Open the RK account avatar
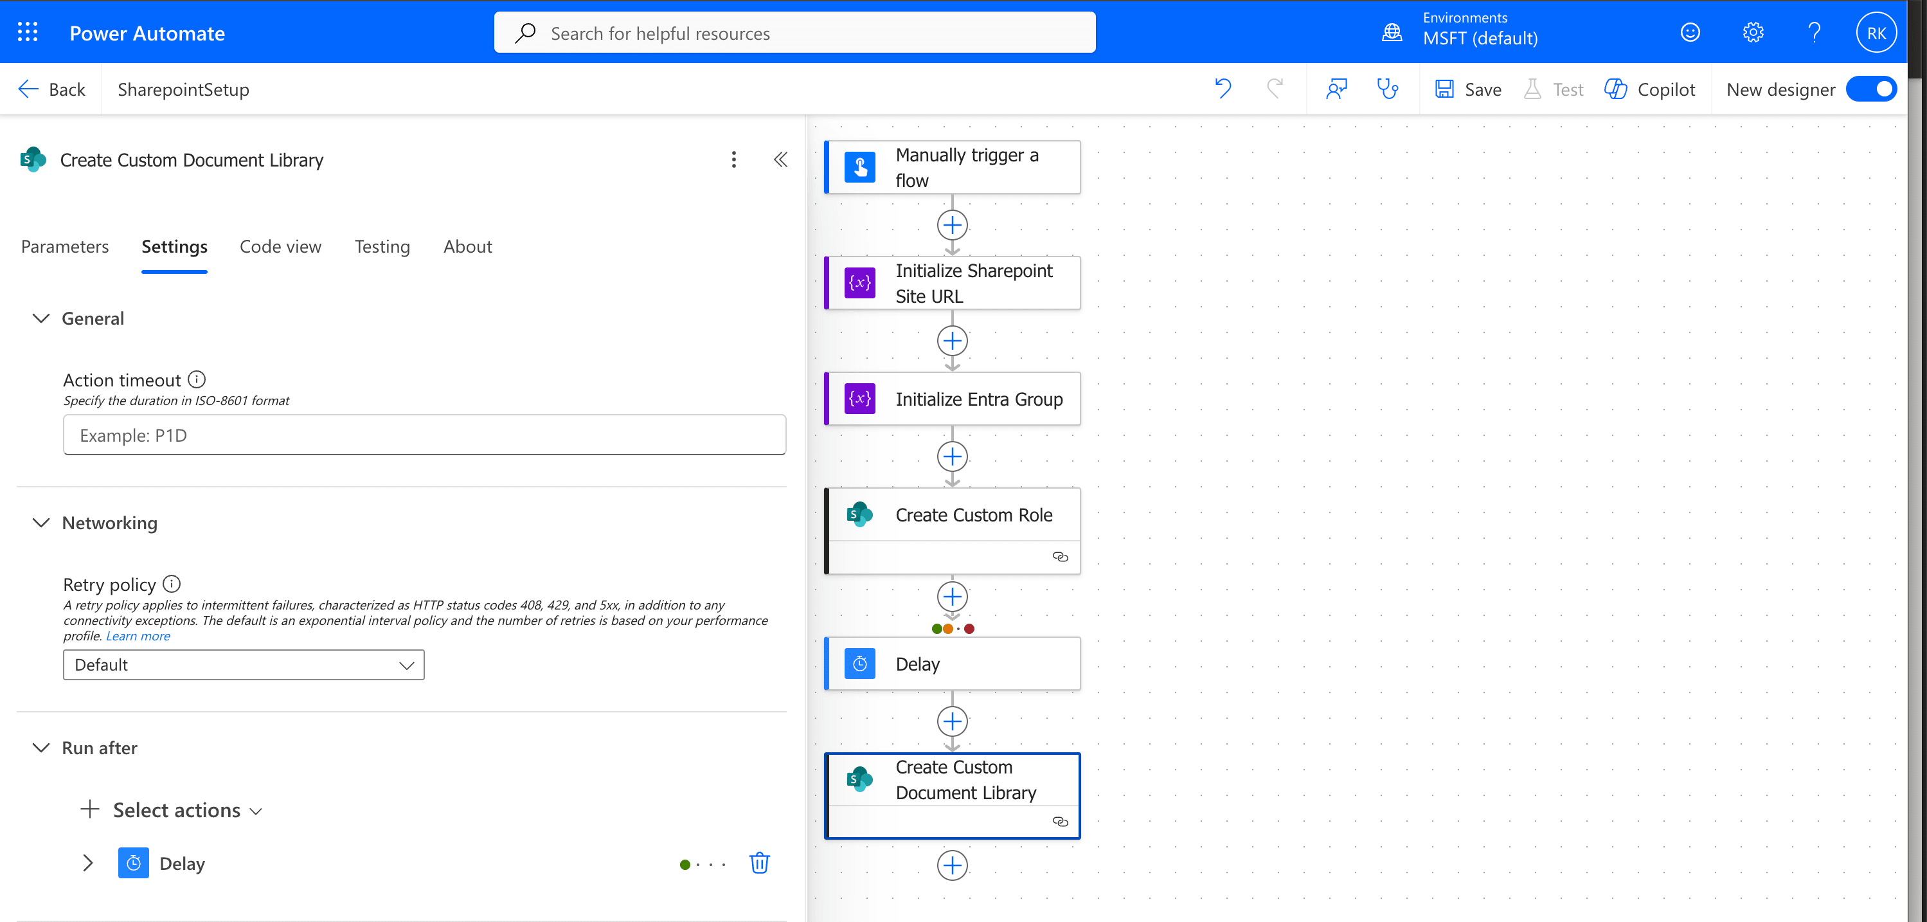The width and height of the screenshot is (1927, 922). [x=1876, y=33]
